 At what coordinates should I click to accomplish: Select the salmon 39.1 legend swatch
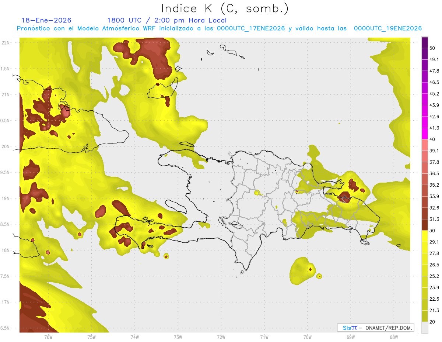pyautogui.click(x=425, y=145)
